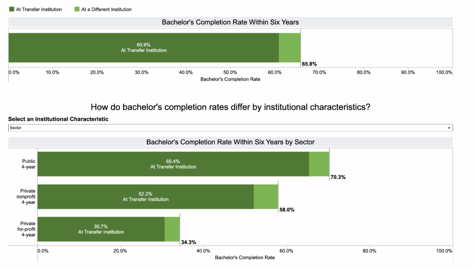The width and height of the screenshot is (475, 269).
Task: Select the Private for-profit 30.7% bar segment
Action: [x=101, y=229]
